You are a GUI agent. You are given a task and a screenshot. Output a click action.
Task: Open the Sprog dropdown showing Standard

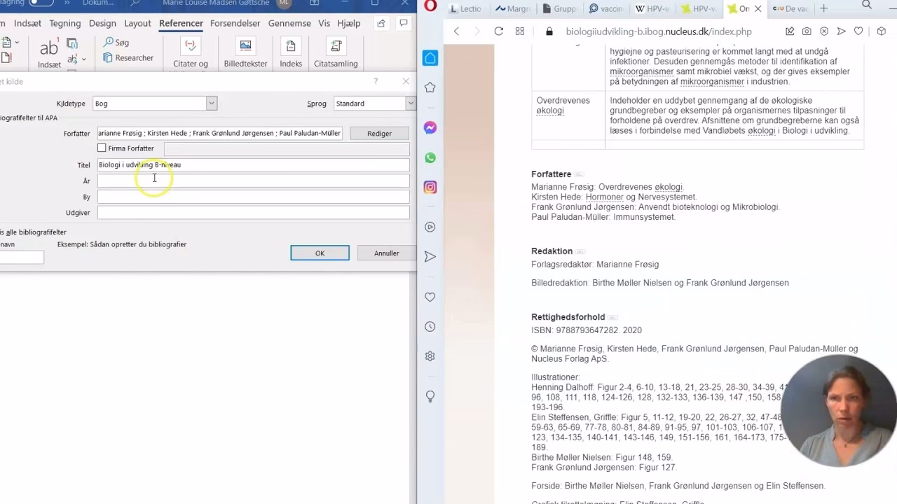(x=411, y=103)
